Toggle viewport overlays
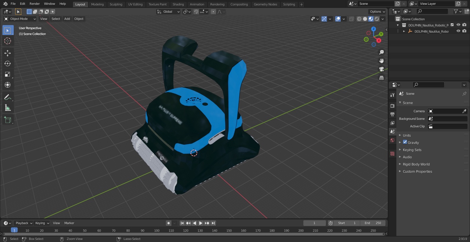Image resolution: width=470 pixels, height=242 pixels. [338, 19]
